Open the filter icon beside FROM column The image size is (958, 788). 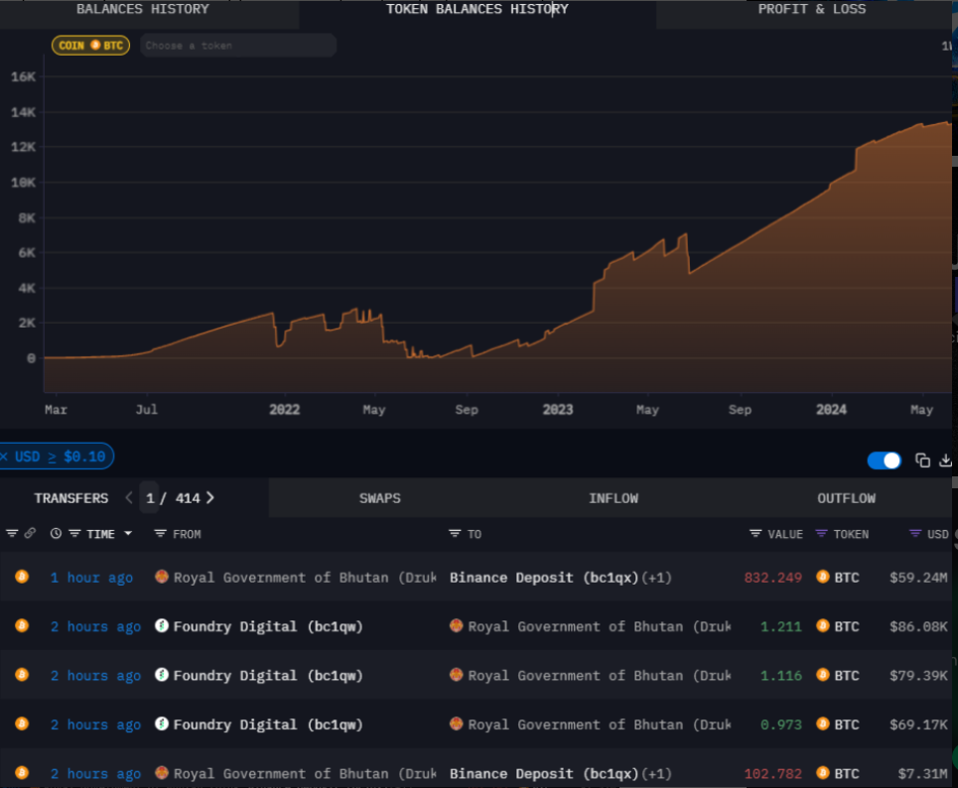(160, 533)
